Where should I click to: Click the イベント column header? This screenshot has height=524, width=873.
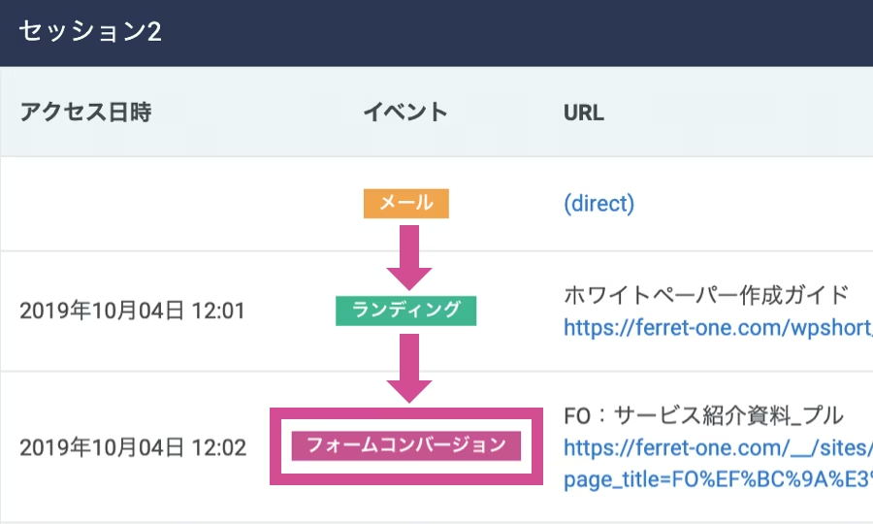pos(405,112)
